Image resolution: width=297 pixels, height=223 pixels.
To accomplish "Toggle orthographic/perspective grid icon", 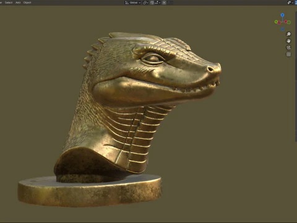I will click(289, 55).
